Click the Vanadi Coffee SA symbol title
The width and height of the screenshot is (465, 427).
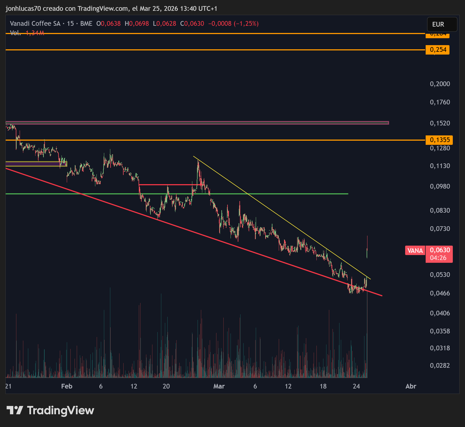[x=35, y=24]
